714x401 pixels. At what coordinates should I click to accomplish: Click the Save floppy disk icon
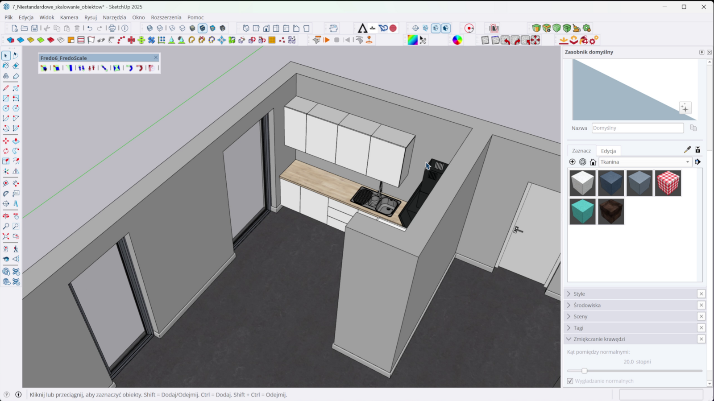(34, 28)
